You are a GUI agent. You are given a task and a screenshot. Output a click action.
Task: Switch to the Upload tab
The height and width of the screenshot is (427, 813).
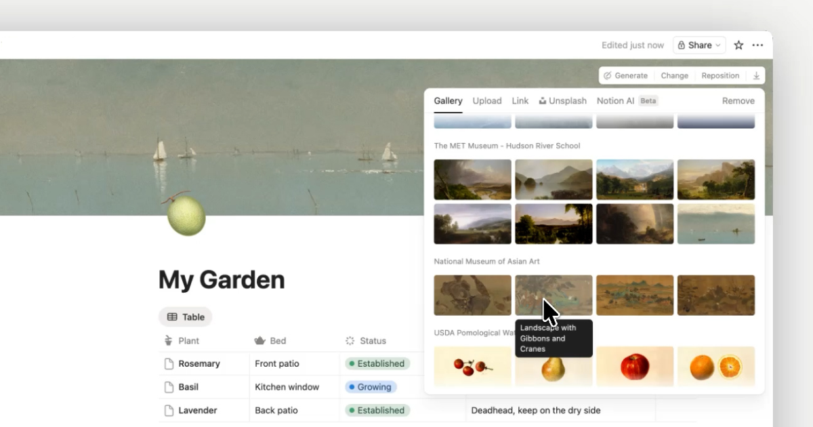click(487, 101)
